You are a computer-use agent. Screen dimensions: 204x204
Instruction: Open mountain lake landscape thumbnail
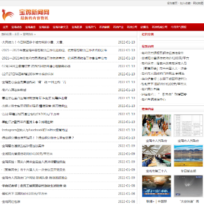coord(189,156)
